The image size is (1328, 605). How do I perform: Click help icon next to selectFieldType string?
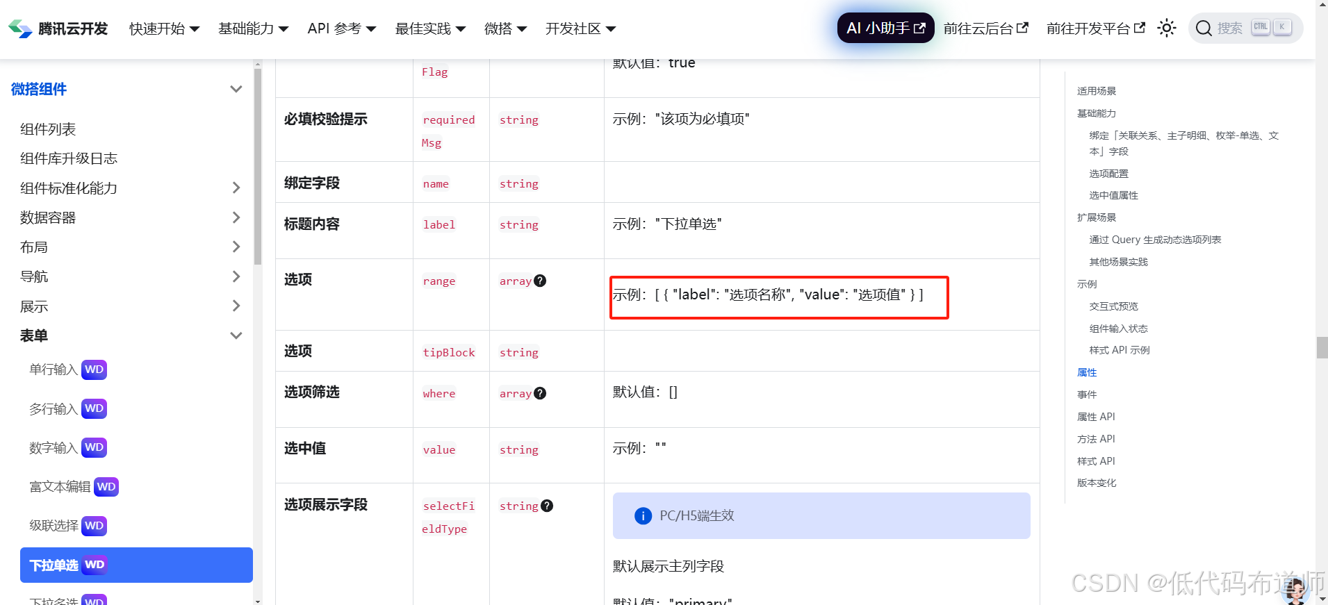(547, 506)
